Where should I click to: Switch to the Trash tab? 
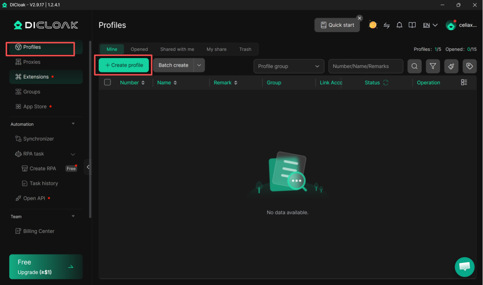245,49
